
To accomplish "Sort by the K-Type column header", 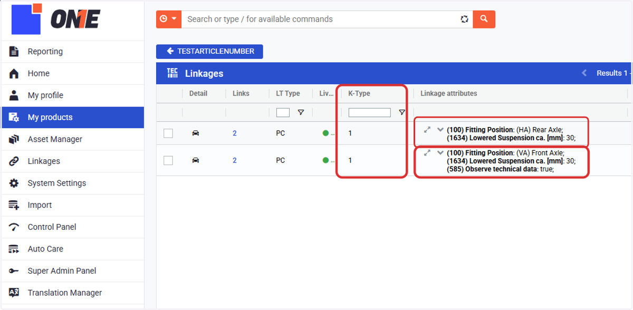I will 359,93.
